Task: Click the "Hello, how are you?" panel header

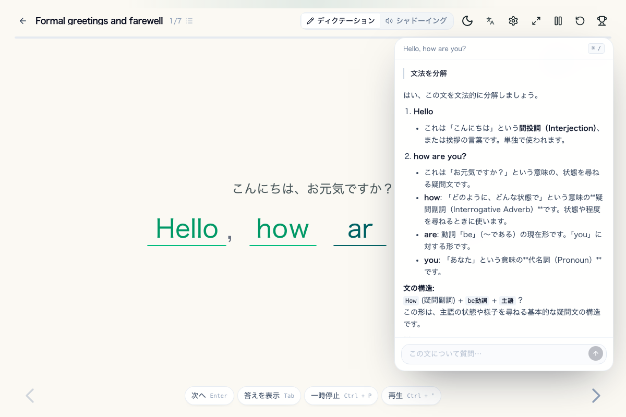Action: [435, 48]
